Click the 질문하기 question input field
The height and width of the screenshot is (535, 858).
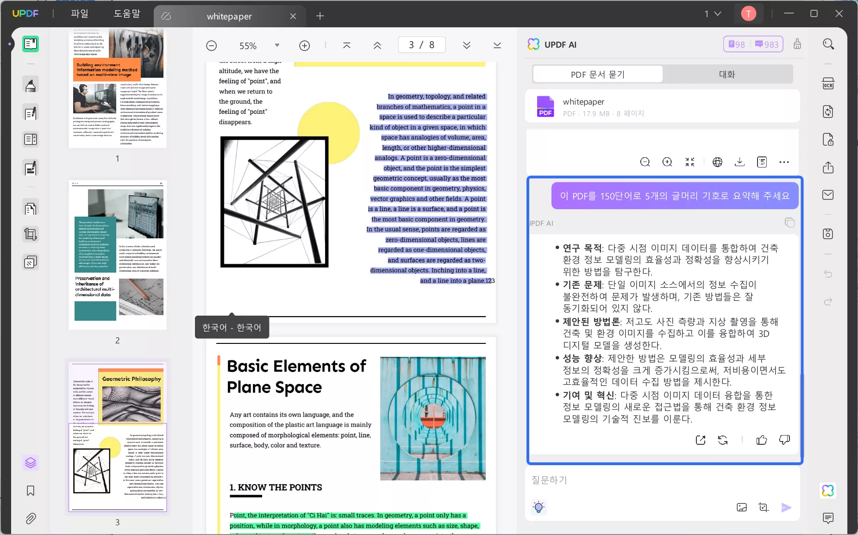pos(662,480)
